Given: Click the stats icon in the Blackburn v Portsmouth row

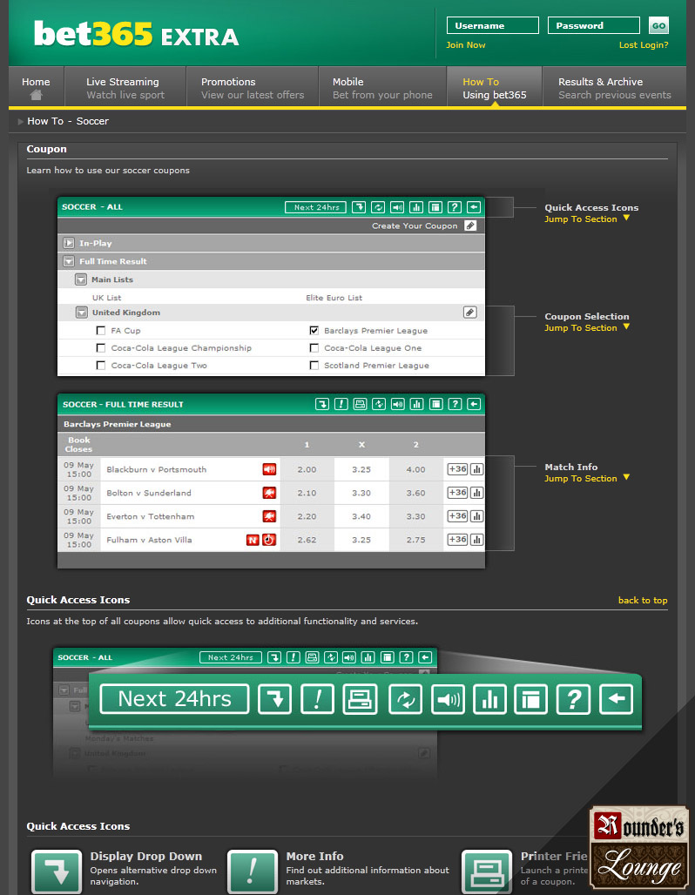Looking at the screenshot, I should coord(477,469).
